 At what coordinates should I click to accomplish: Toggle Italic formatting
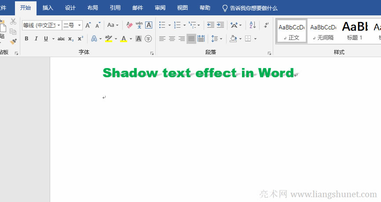point(36,39)
